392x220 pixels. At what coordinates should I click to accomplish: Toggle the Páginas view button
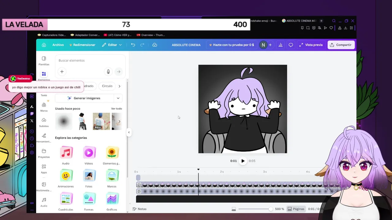click(x=296, y=209)
